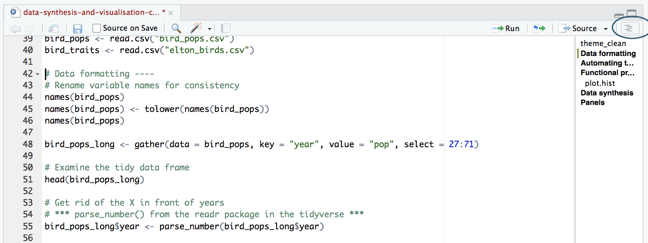The image size is (648, 243).
Task: Click line number 50 in gutter
Action: (x=27, y=168)
